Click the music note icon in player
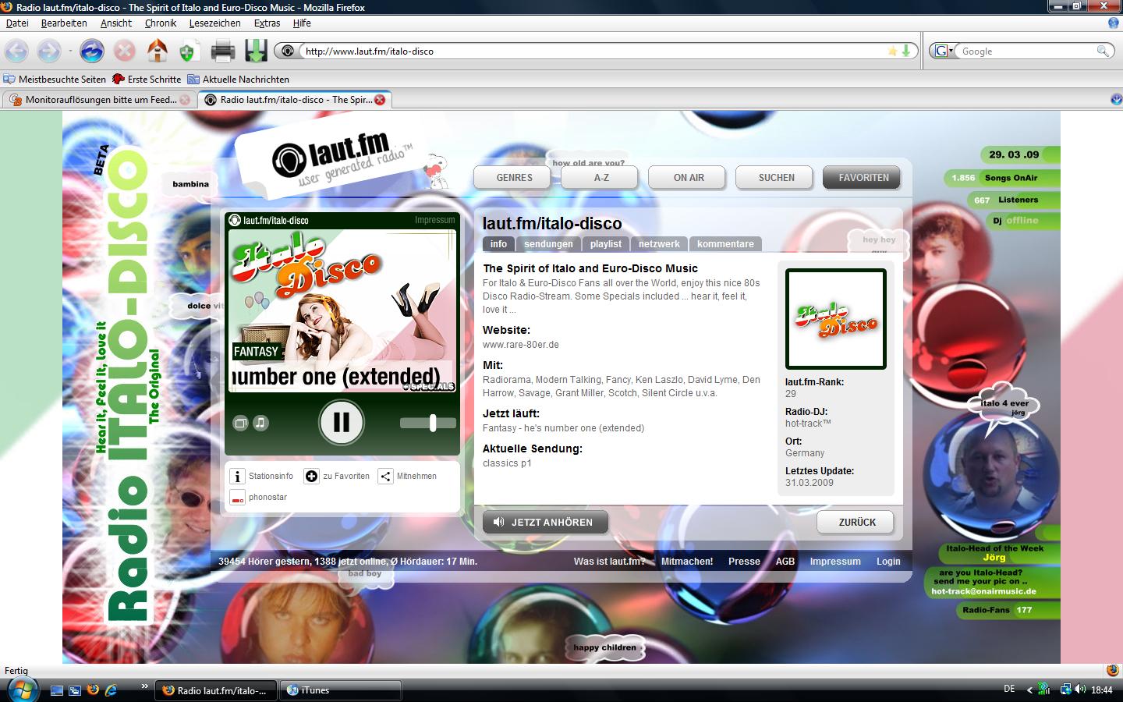1123x702 pixels. pyautogui.click(x=260, y=423)
